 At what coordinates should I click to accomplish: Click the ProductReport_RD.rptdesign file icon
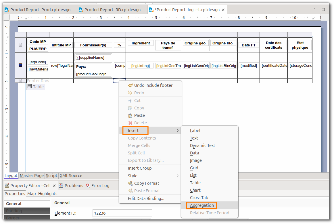tap(81, 10)
